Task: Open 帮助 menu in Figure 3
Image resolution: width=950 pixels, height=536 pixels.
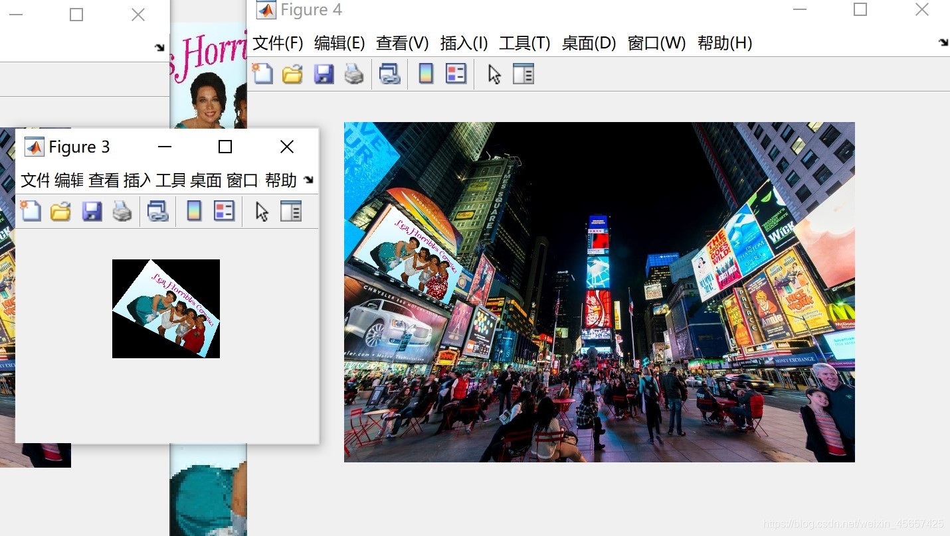Action: (x=280, y=180)
